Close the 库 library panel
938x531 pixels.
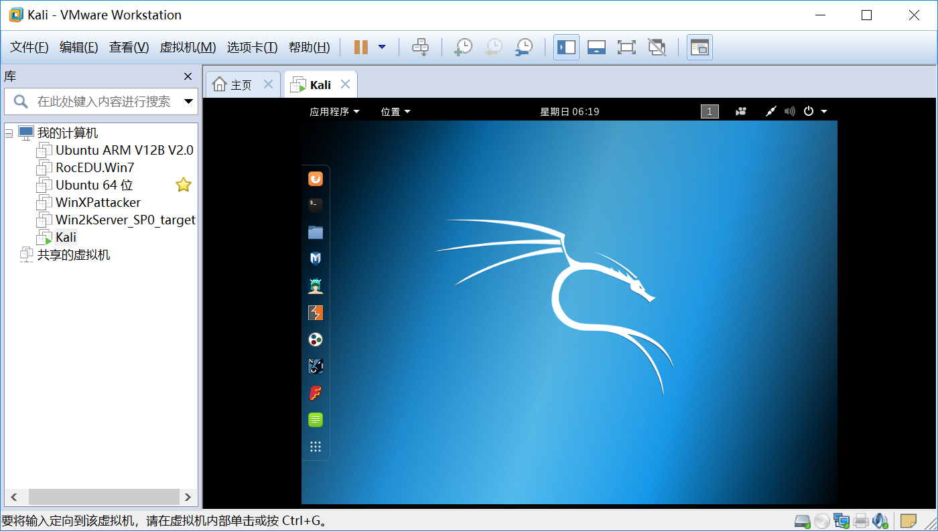[x=188, y=76]
